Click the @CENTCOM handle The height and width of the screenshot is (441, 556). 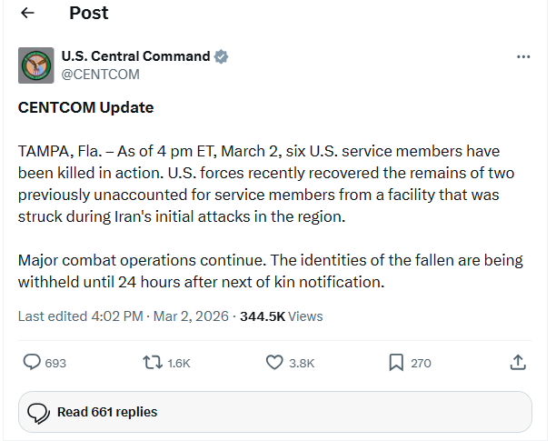[x=100, y=74]
